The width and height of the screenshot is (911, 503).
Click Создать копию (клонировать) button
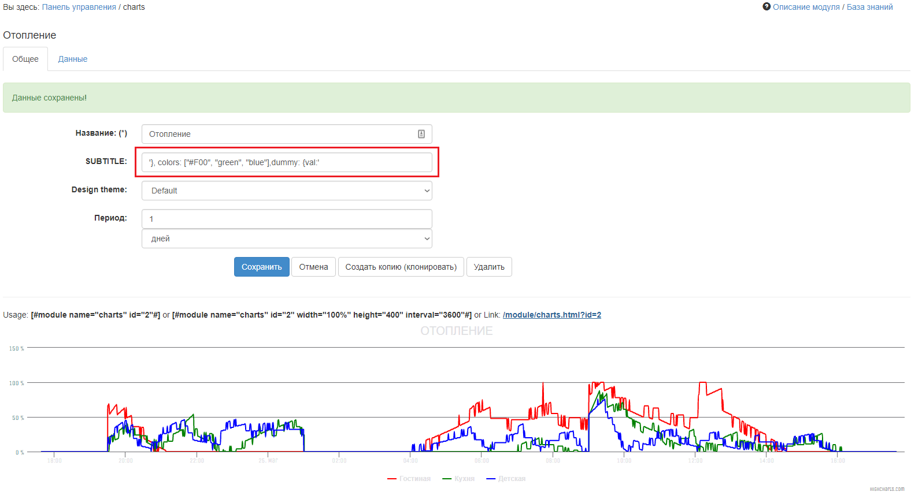pos(401,267)
